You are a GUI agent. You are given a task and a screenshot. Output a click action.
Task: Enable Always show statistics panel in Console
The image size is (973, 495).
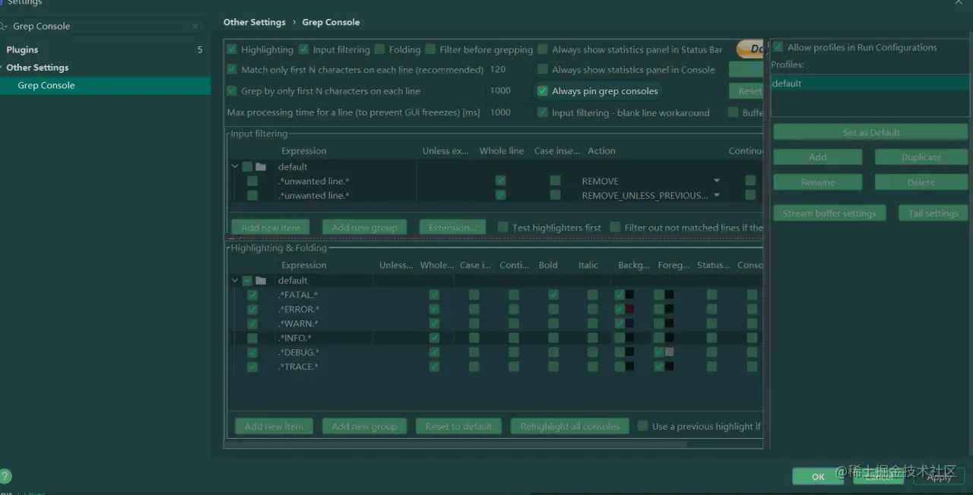pyautogui.click(x=542, y=70)
